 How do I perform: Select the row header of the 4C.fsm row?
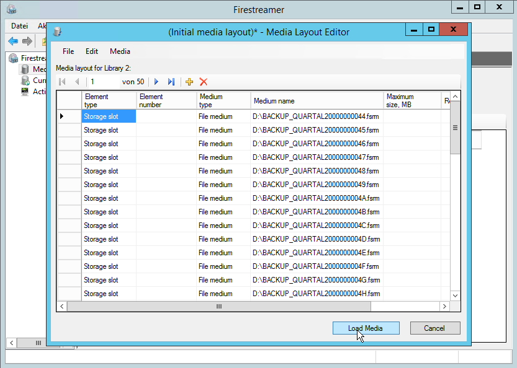[x=70, y=226]
